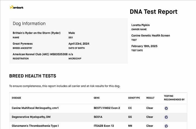Click the Clear result for Degenerative Myelopathy
This screenshot has width=196, height=129.
[x=150, y=117]
